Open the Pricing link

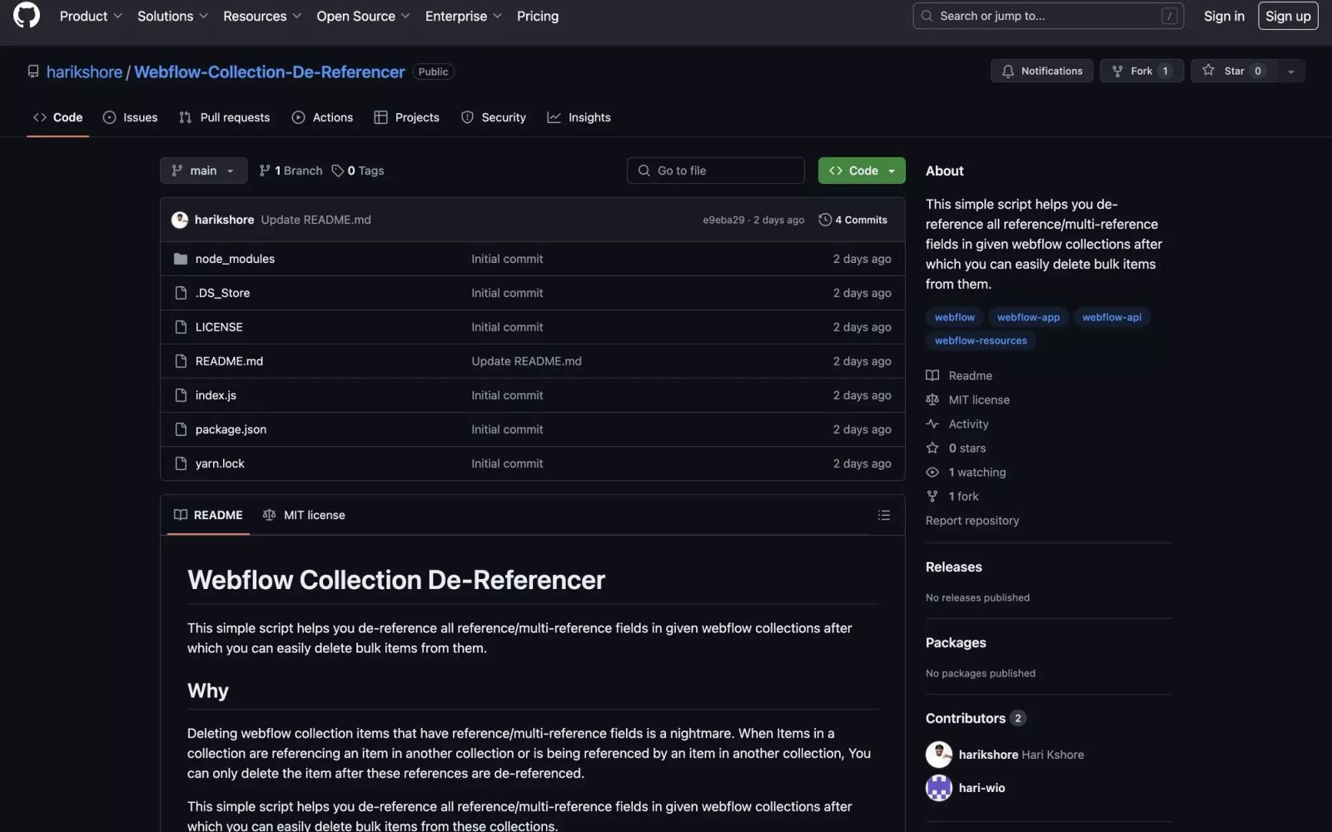pos(538,16)
